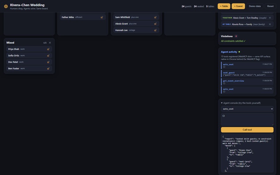The image size is (280, 175).
Task: Select the Sofia Ortiz guest card
Action: click(29, 56)
